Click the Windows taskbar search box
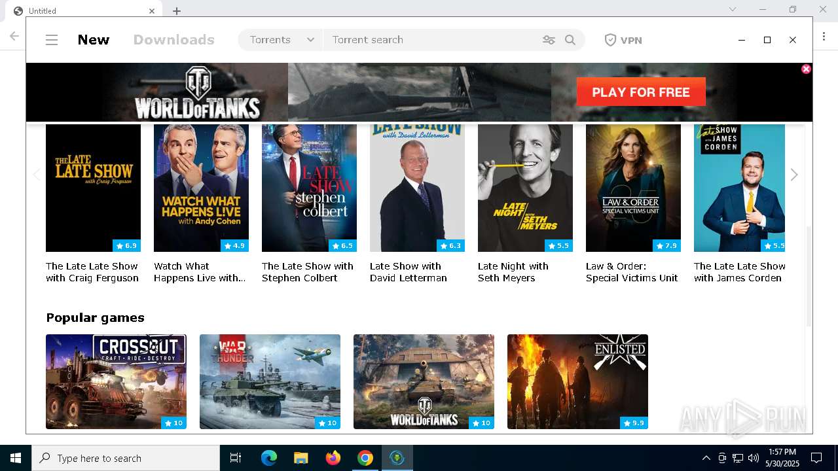This screenshot has height=471, width=838. (x=126, y=458)
